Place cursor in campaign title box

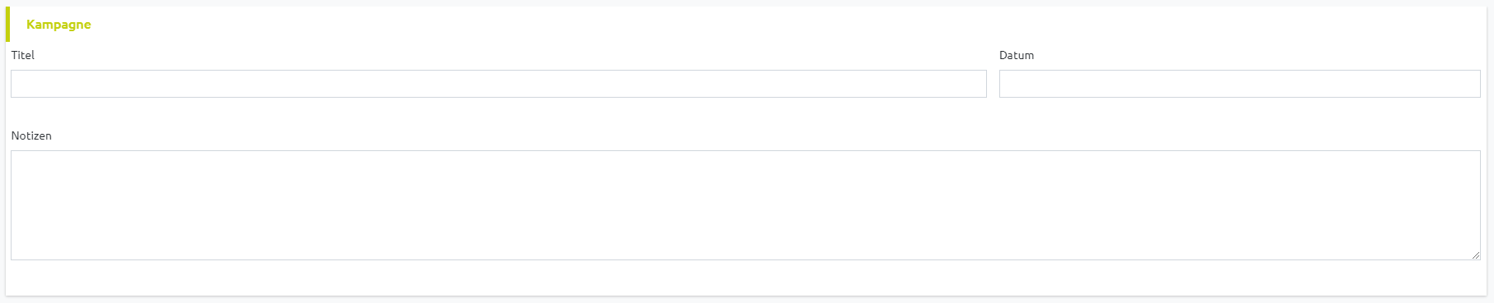point(498,84)
